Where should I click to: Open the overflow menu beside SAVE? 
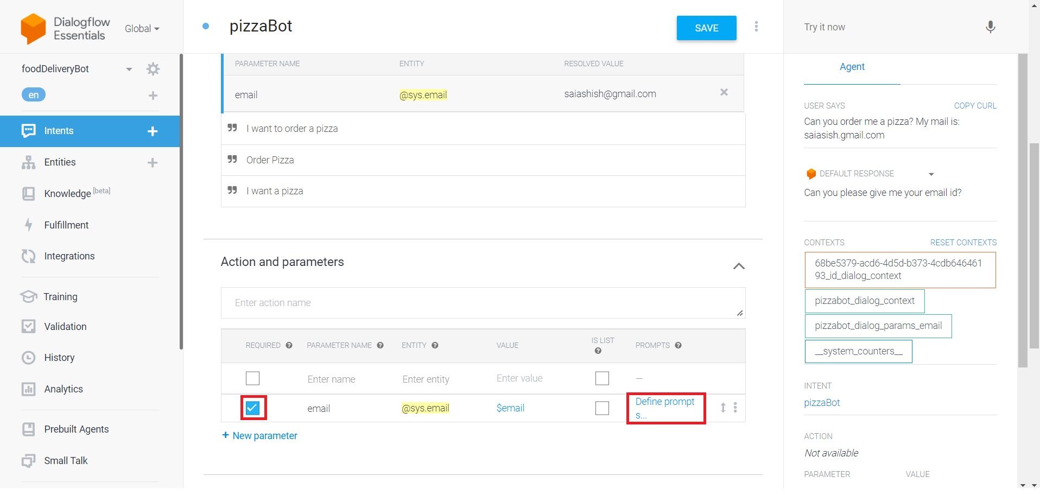(756, 26)
